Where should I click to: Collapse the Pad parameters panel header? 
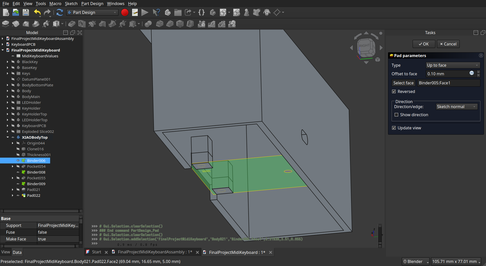[x=481, y=56]
